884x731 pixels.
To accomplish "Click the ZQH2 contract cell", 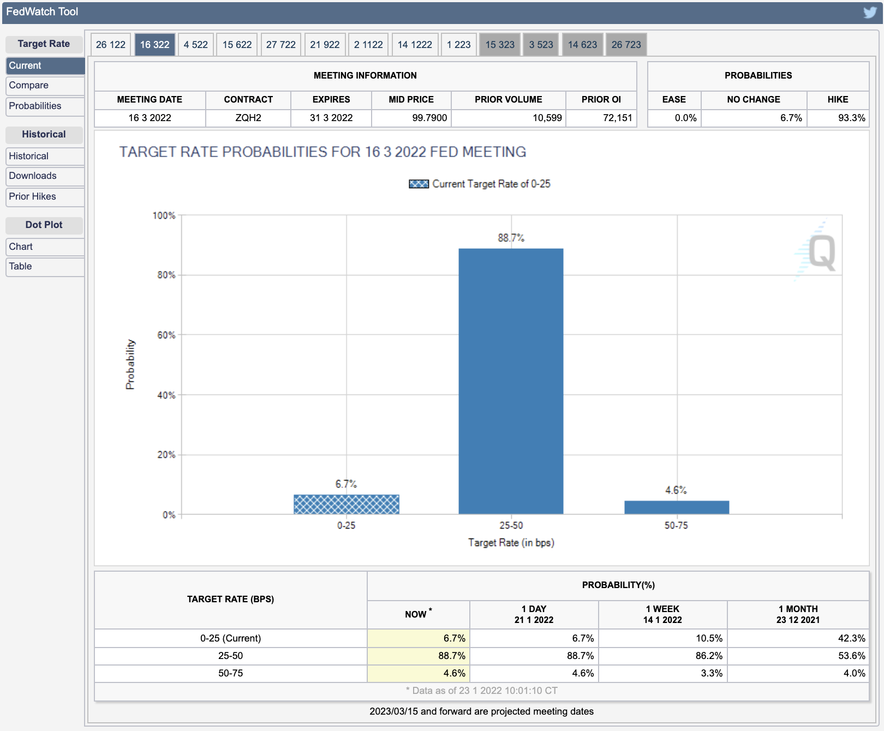I will (248, 118).
